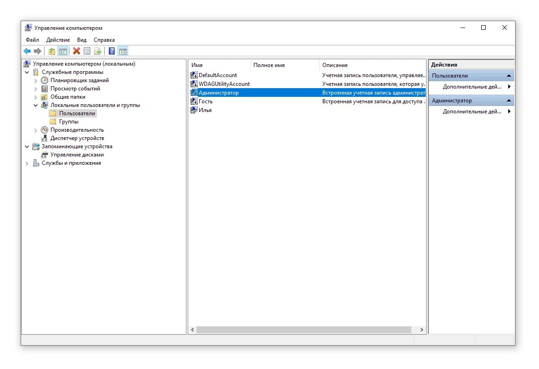
Task: Collapse Локальные пользователи и группы node
Action: coord(35,106)
